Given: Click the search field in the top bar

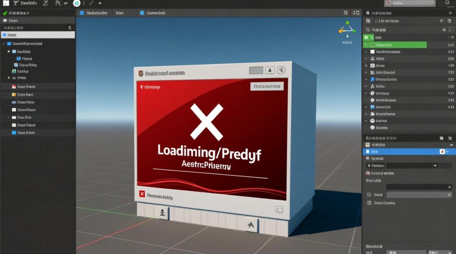Looking at the screenshot, I should pos(410,3).
